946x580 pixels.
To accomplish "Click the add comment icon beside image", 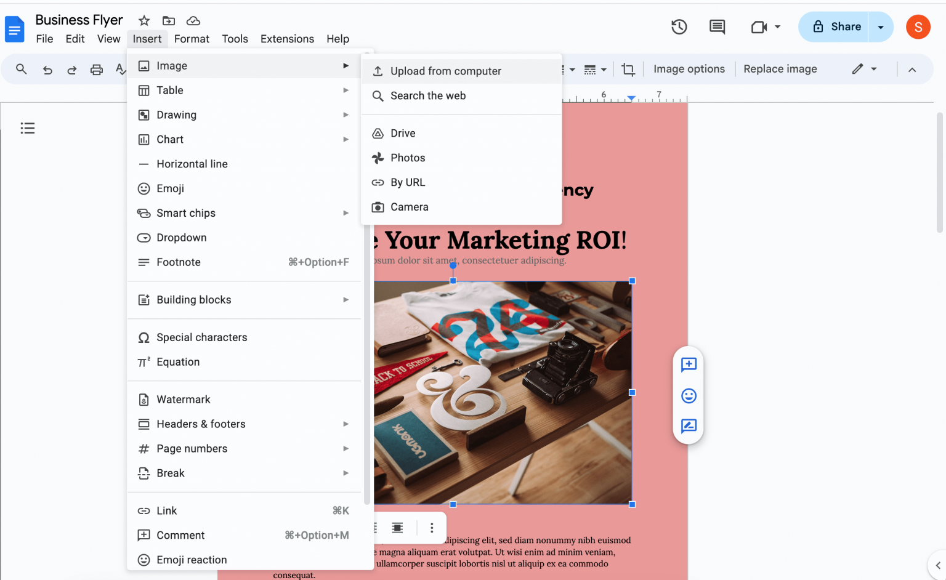I will [x=689, y=365].
